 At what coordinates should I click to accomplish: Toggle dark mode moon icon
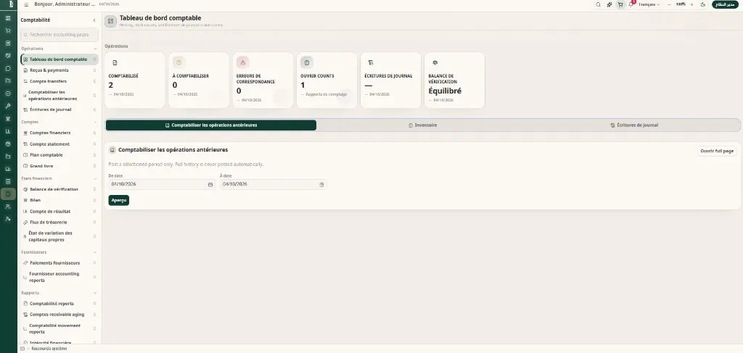pos(703,4)
